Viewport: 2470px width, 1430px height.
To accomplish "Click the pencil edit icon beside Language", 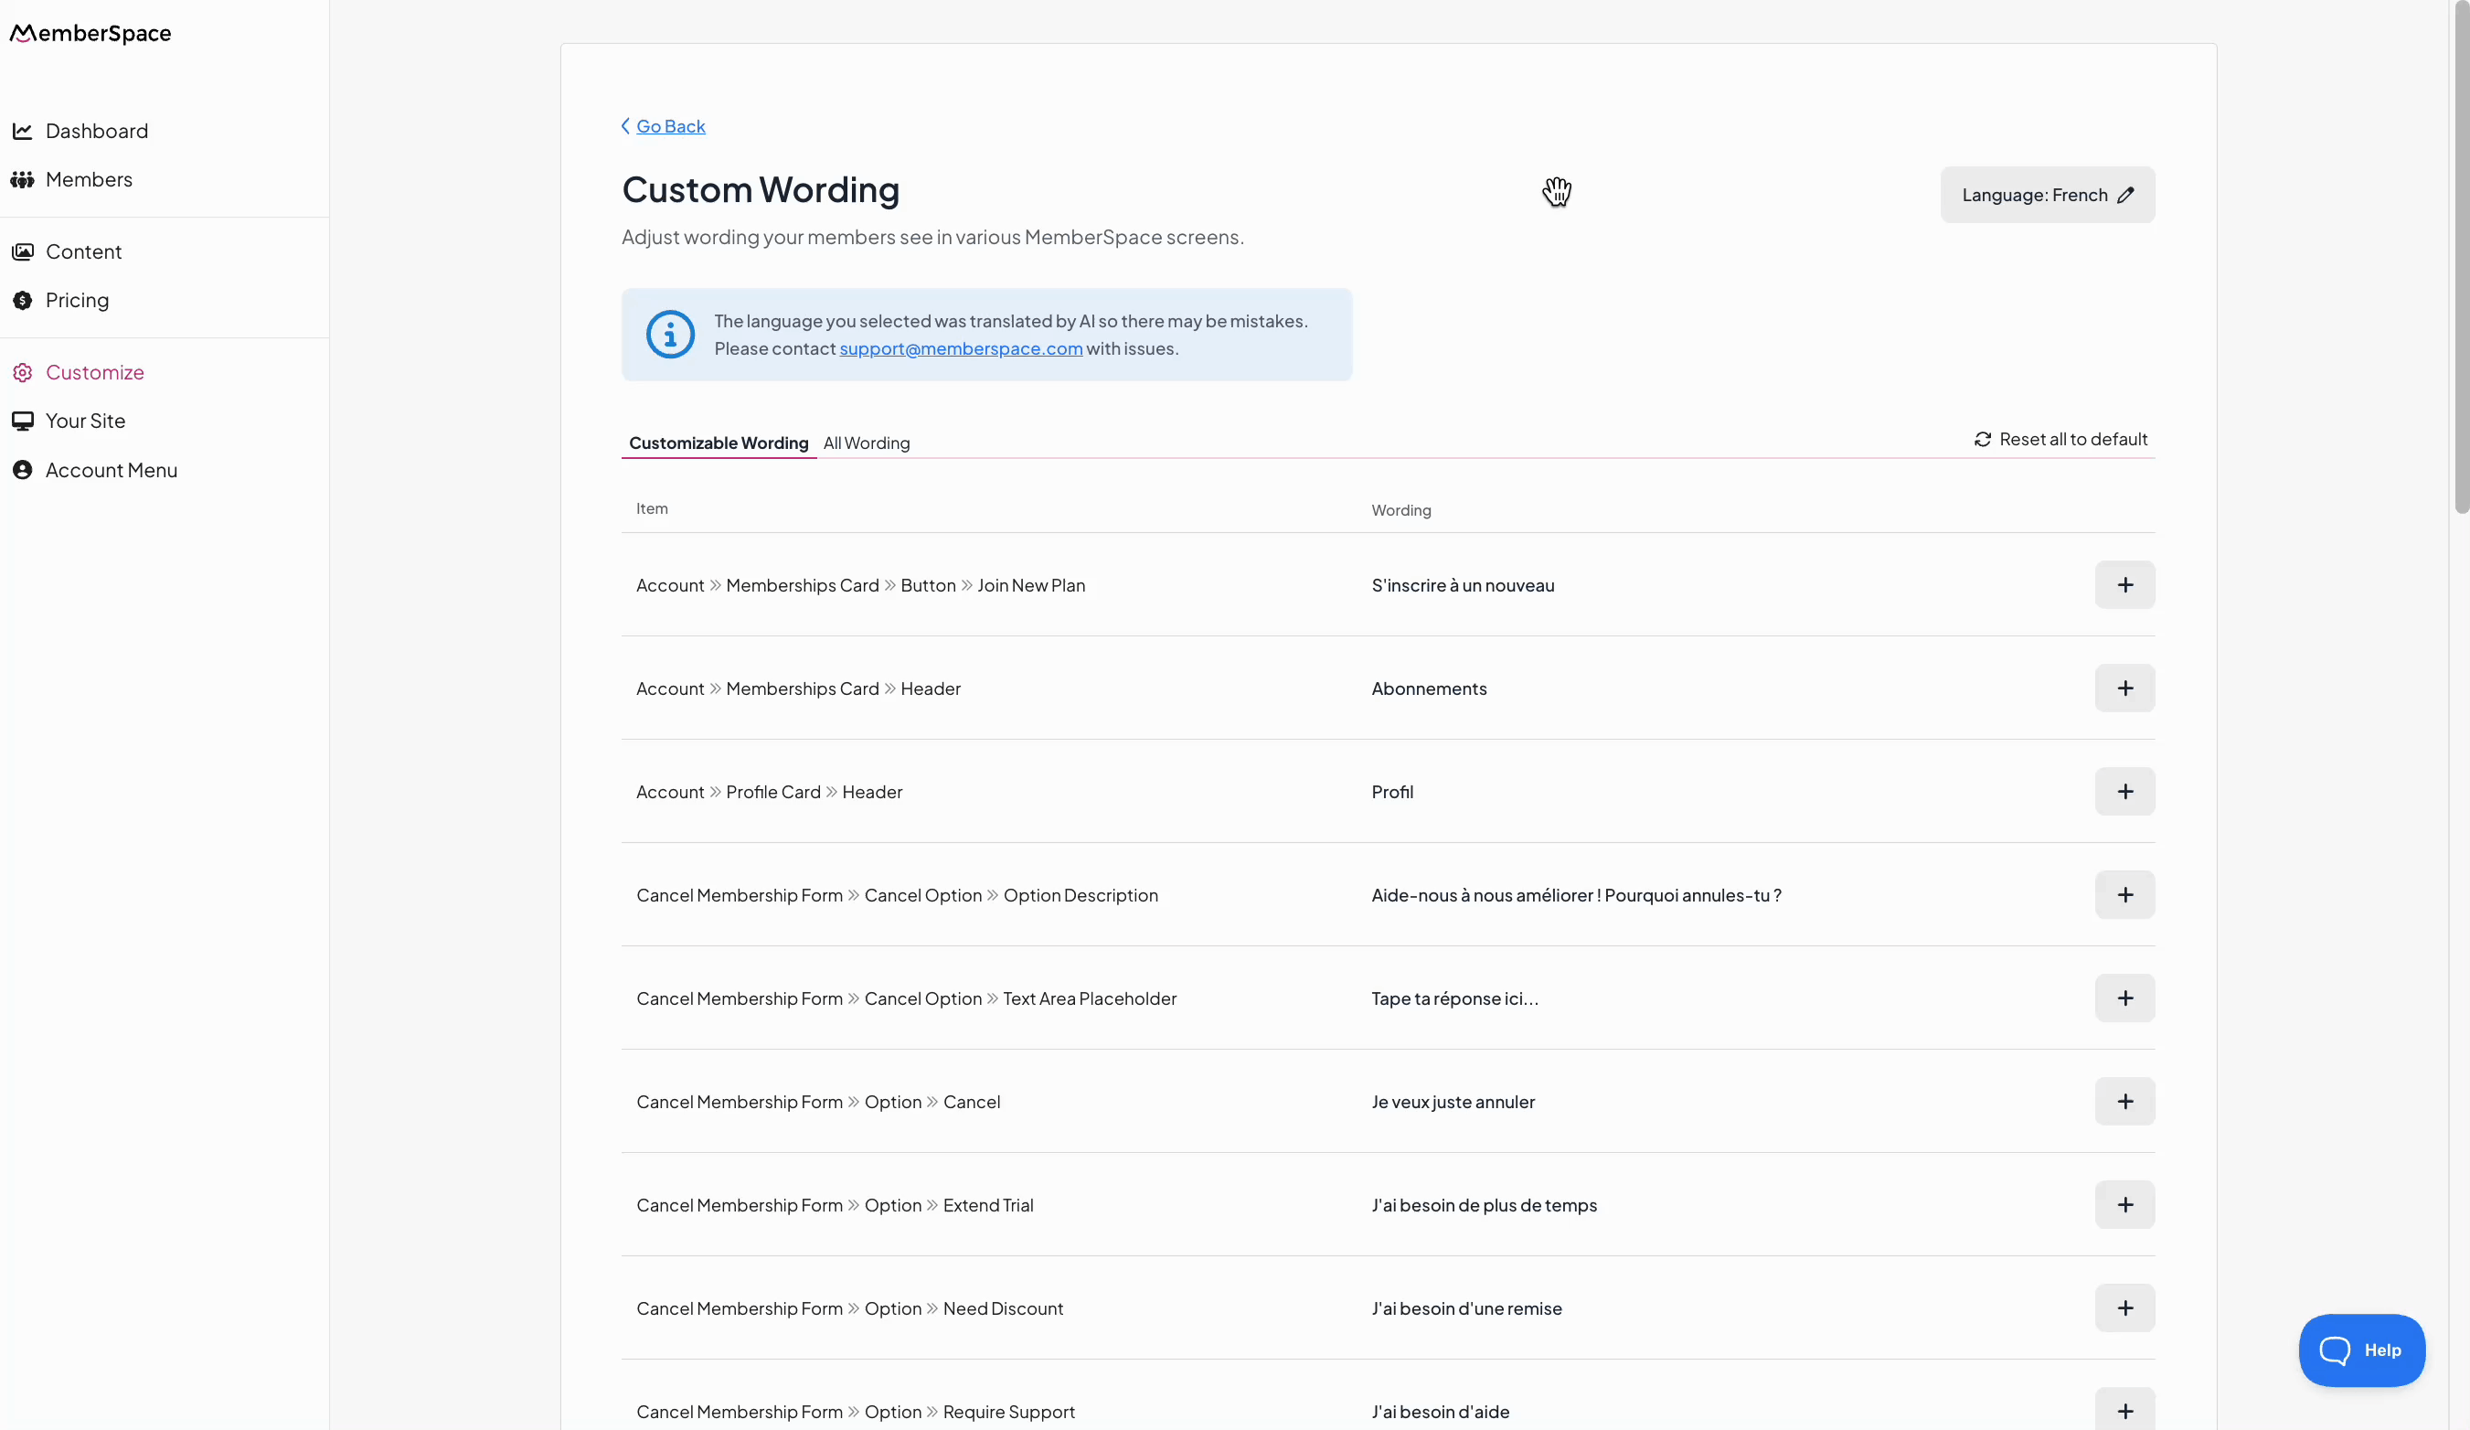I will point(2125,195).
